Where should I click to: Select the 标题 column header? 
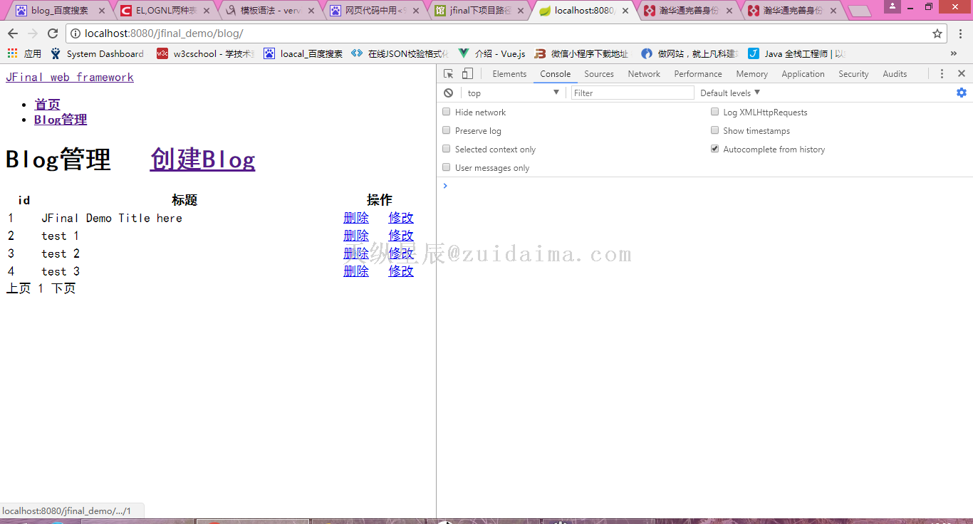tap(184, 200)
